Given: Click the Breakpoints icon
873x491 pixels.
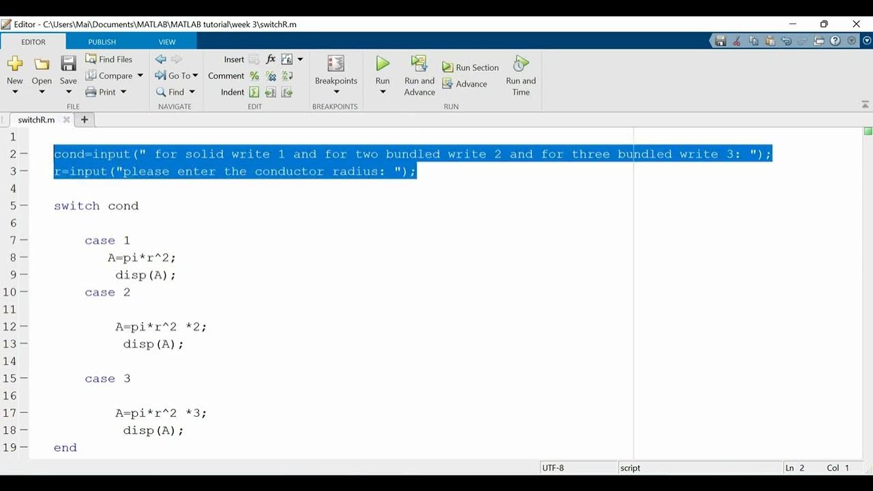Looking at the screenshot, I should point(336,64).
